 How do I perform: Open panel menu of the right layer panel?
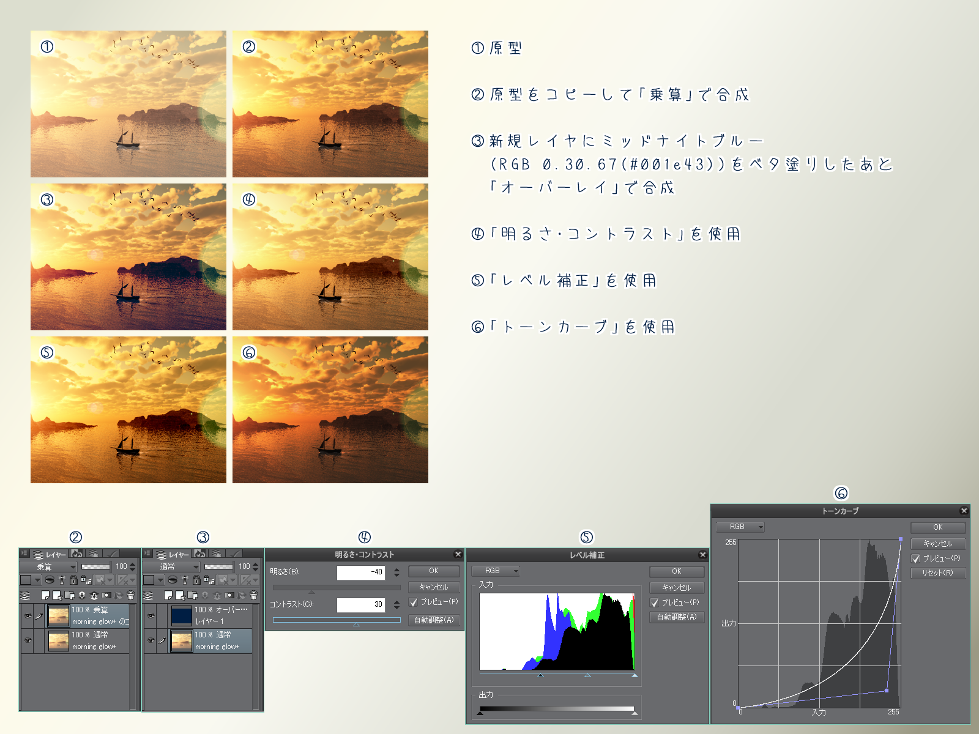point(147,554)
